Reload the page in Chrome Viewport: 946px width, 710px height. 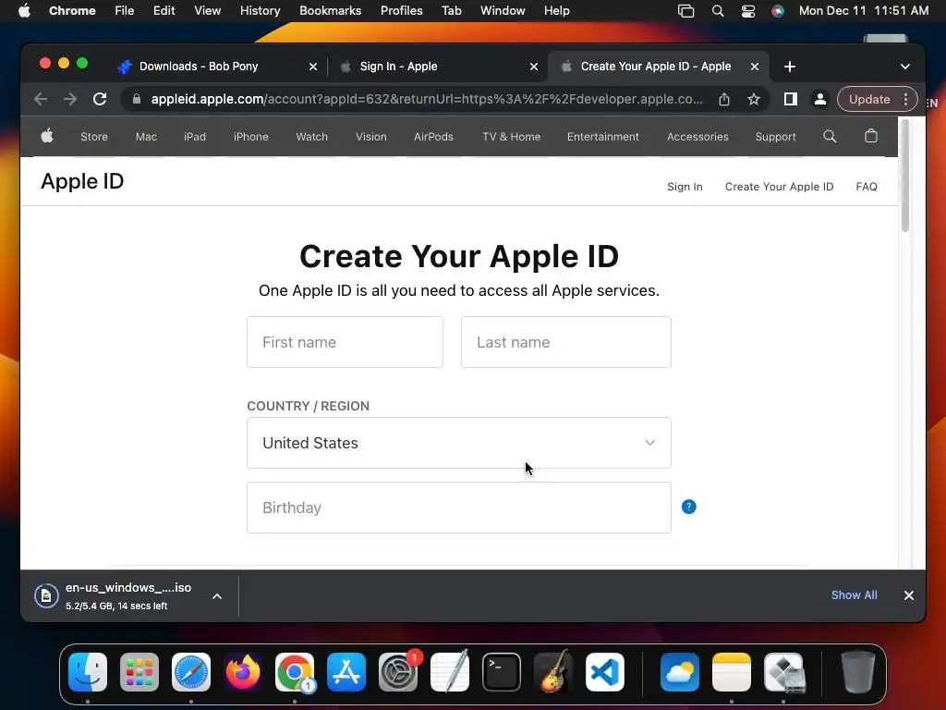(x=100, y=99)
